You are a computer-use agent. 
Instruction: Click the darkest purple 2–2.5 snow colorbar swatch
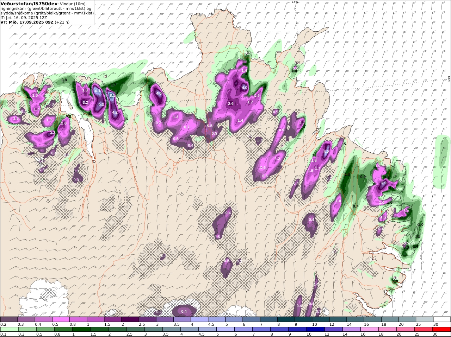pos(130,319)
